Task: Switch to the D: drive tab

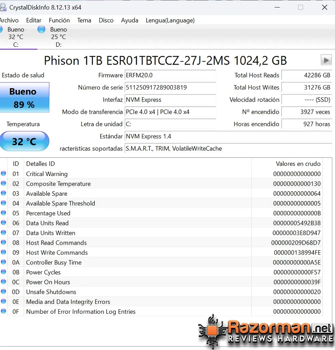Action: coord(58,37)
